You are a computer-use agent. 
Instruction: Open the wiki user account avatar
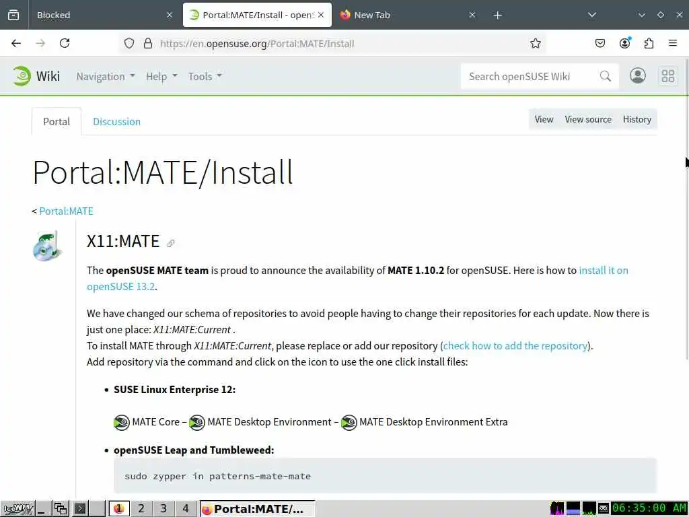point(638,75)
